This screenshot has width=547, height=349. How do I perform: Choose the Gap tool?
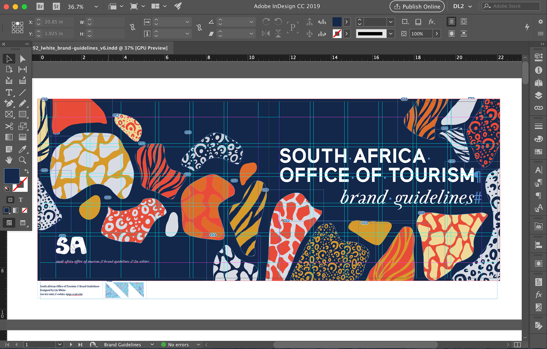(x=23, y=69)
